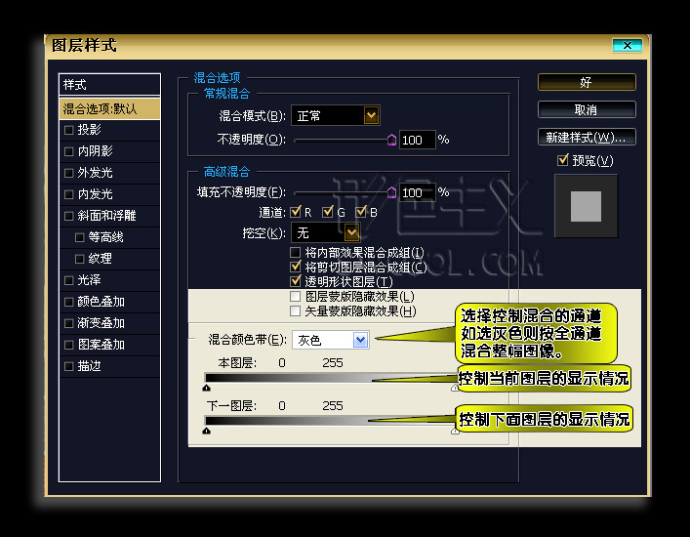Click the 取消 cancel button
The width and height of the screenshot is (690, 537).
click(587, 109)
